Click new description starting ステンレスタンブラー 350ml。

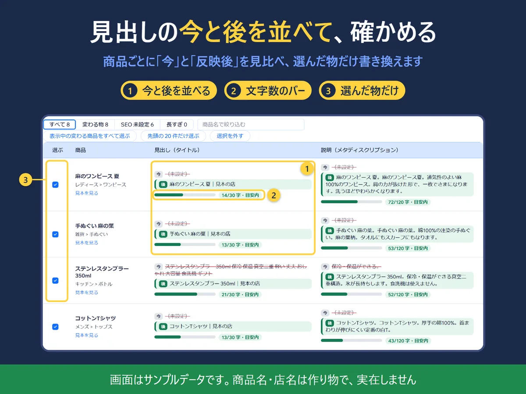(x=398, y=280)
